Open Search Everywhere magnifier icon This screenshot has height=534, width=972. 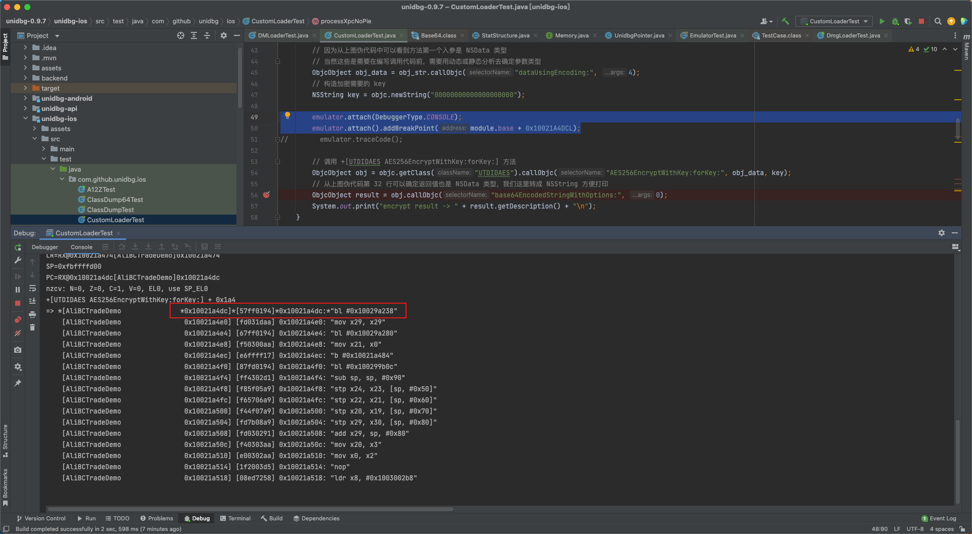point(938,21)
